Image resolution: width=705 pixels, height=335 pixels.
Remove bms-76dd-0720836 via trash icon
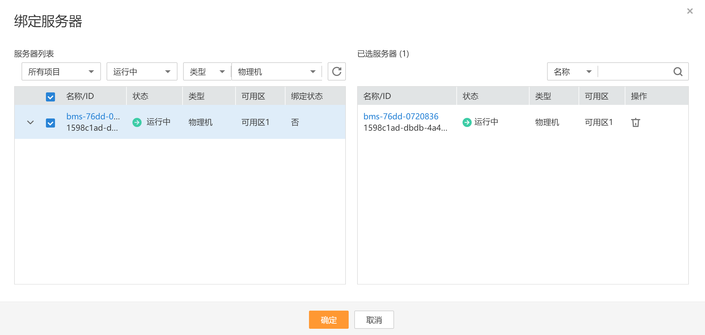(x=636, y=122)
